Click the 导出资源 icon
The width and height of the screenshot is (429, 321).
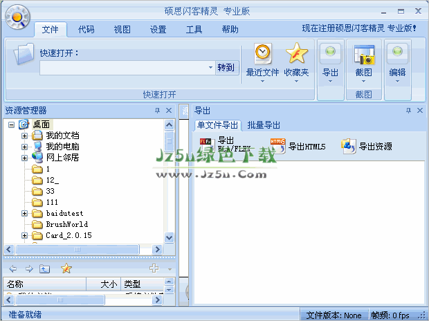(348, 146)
